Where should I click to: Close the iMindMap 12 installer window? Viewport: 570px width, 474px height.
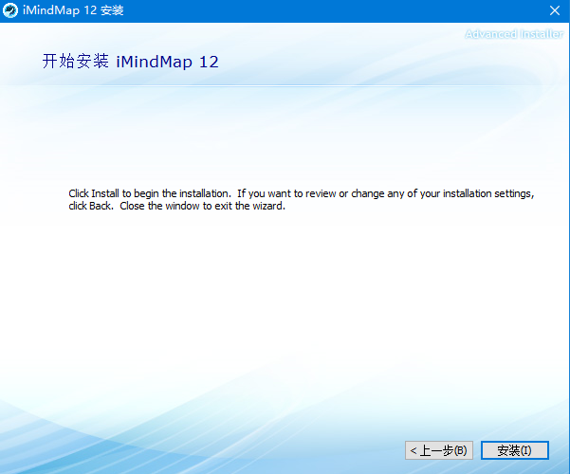[555, 10]
